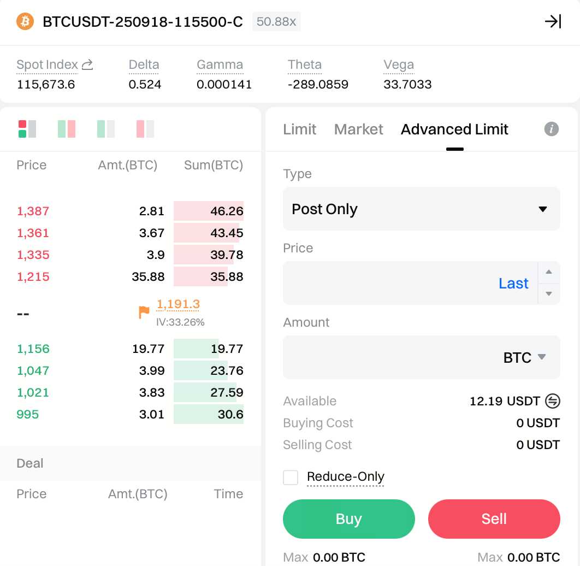Show only asks with the red view icon
The height and width of the screenshot is (566, 580).
145,129
